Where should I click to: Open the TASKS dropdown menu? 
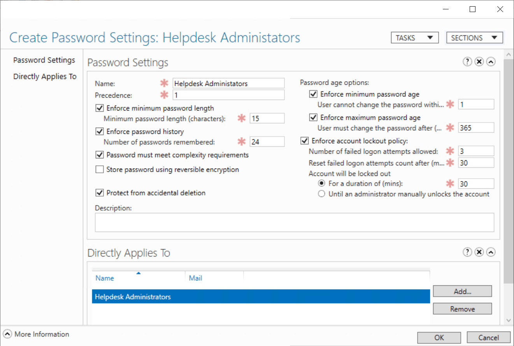pos(414,38)
